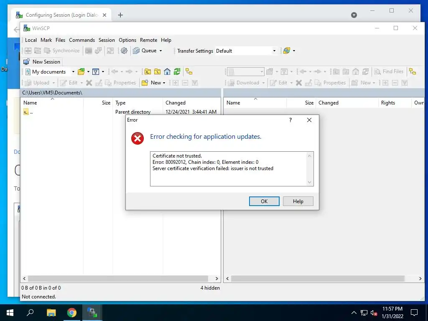
Task: Click the transfer settings preset globe icon
Action: [x=287, y=51]
